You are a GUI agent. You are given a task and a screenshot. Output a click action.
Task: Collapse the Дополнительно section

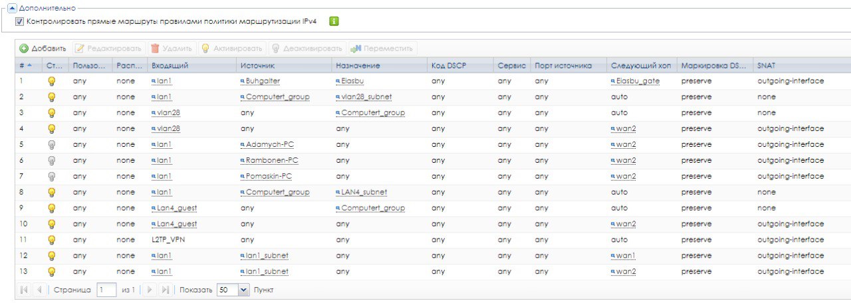coord(13,8)
